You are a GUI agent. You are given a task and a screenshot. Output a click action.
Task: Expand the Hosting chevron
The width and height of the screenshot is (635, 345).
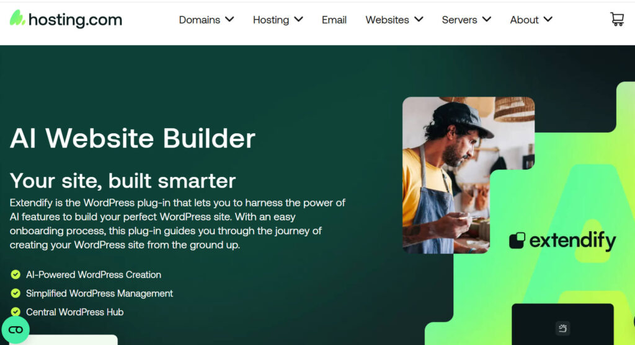coord(298,19)
